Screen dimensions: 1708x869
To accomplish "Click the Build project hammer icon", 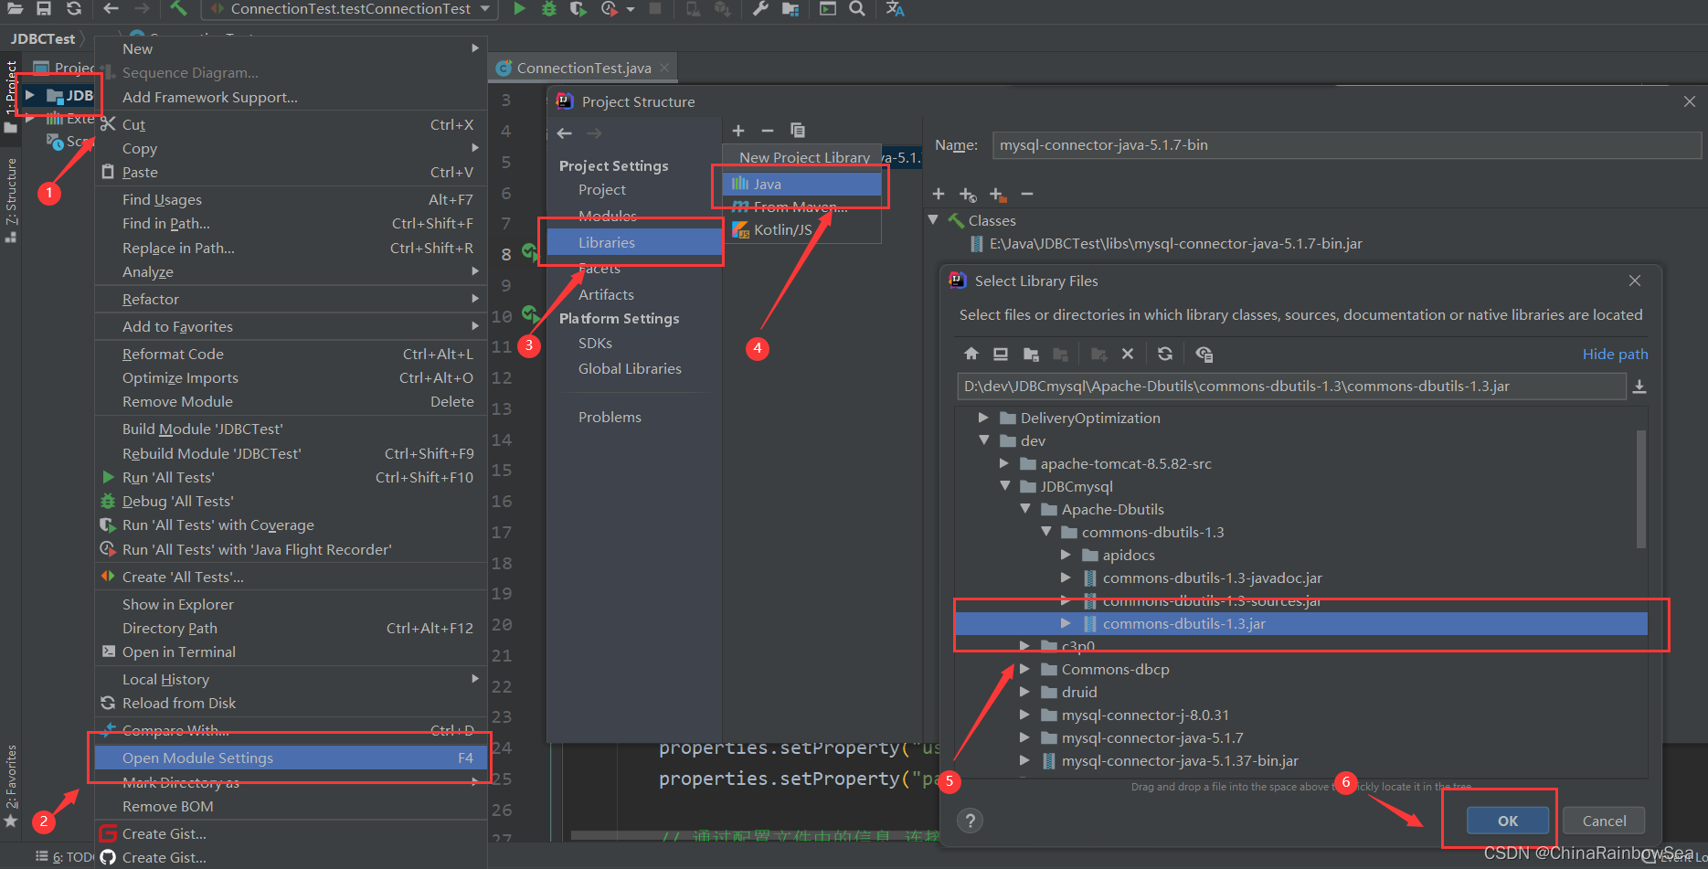I will (x=178, y=8).
